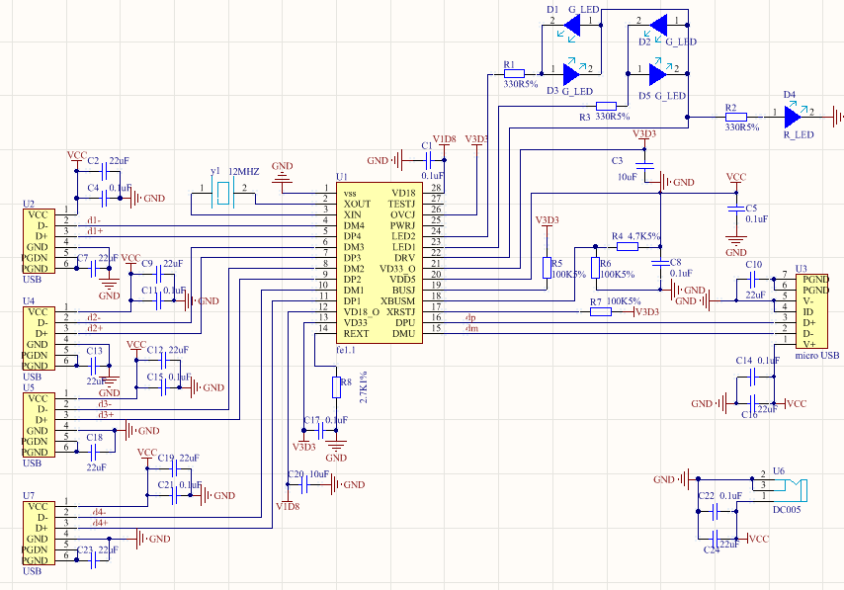
Task: Click the GND symbol above U1 pin 1
Action: [x=282, y=179]
